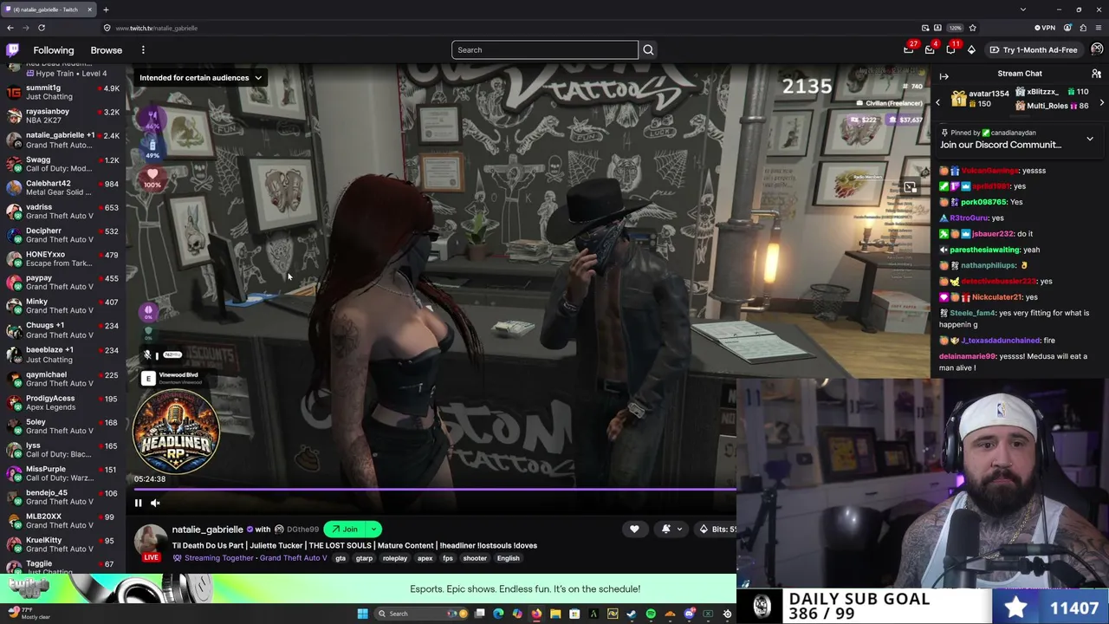
Task: Open rayasianboy channel in sidebar
Action: point(62,115)
